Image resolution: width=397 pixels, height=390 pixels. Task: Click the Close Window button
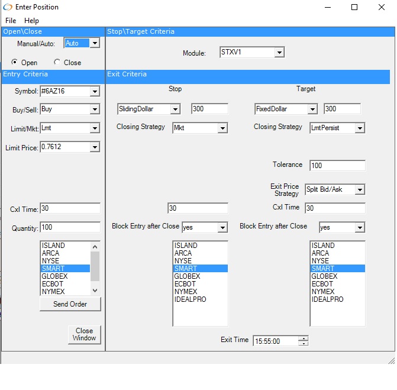(x=84, y=334)
